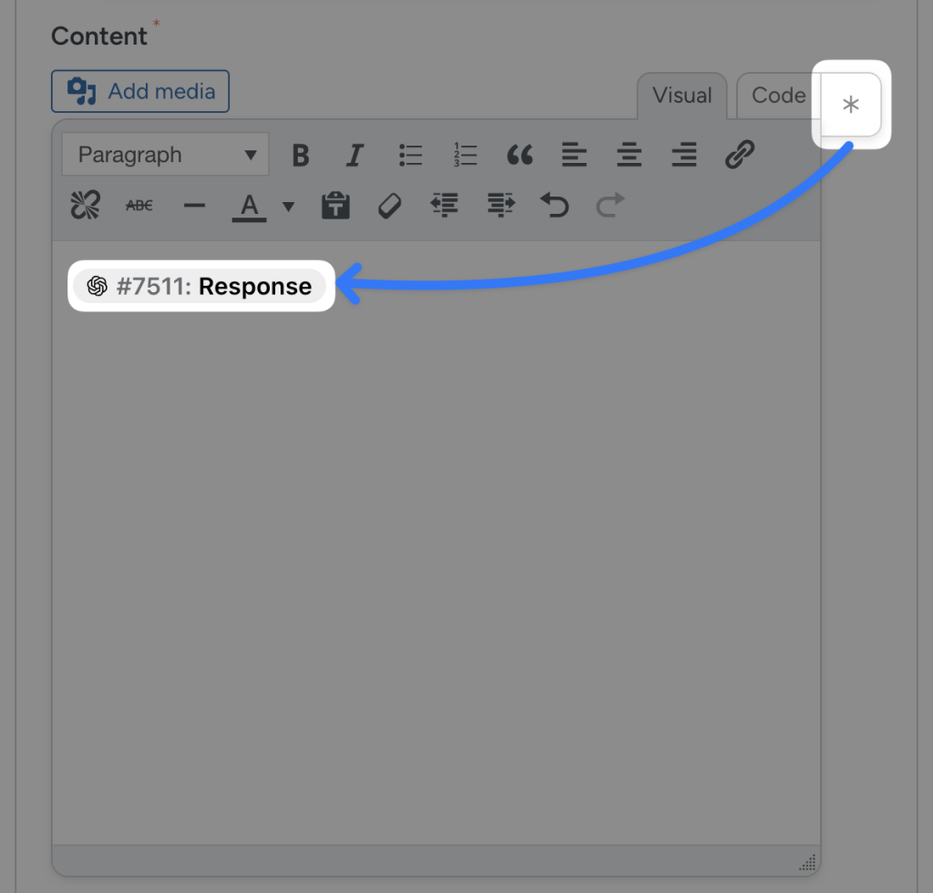Image resolution: width=933 pixels, height=893 pixels.
Task: Apply italic formatting
Action: point(354,155)
